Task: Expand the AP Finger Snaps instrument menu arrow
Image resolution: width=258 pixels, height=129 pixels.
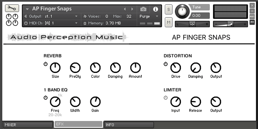Action: click(x=27, y=9)
